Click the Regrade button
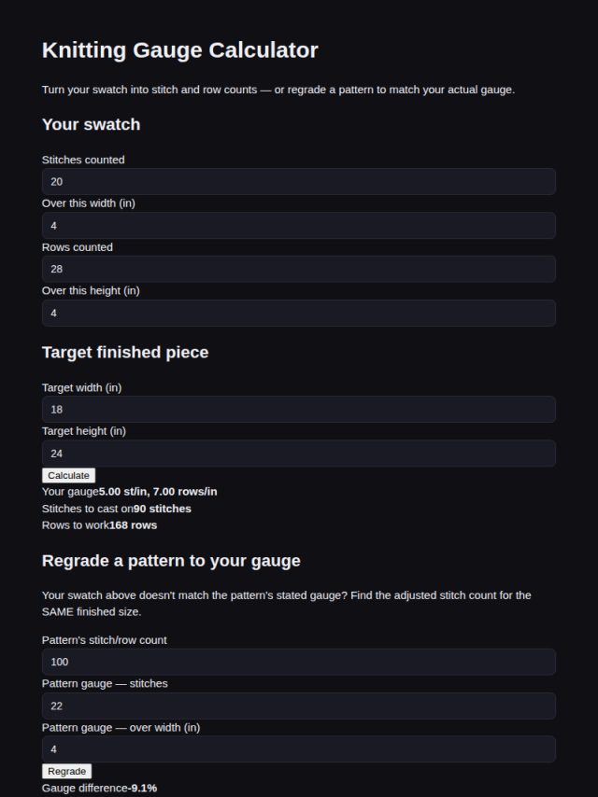598x797 pixels. (x=66, y=771)
